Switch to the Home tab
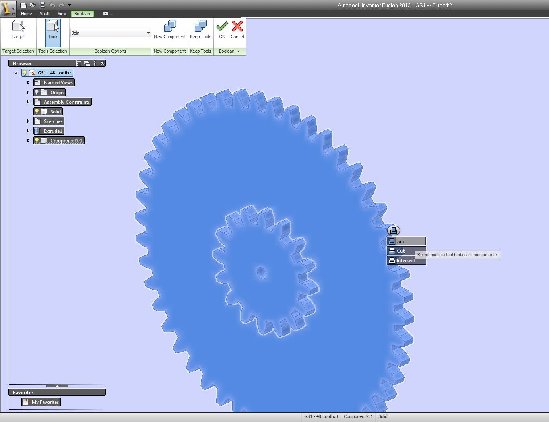The height and width of the screenshot is (422, 549). tap(26, 13)
